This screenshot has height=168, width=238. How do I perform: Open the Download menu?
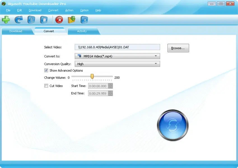point(35,10)
